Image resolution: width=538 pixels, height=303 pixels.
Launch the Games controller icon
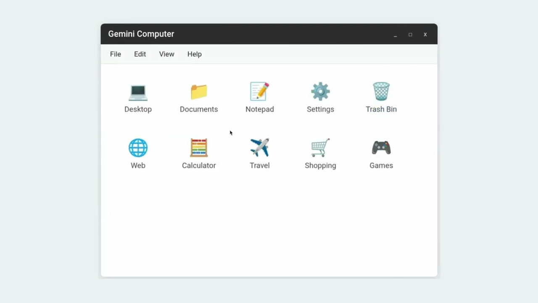[381, 148]
